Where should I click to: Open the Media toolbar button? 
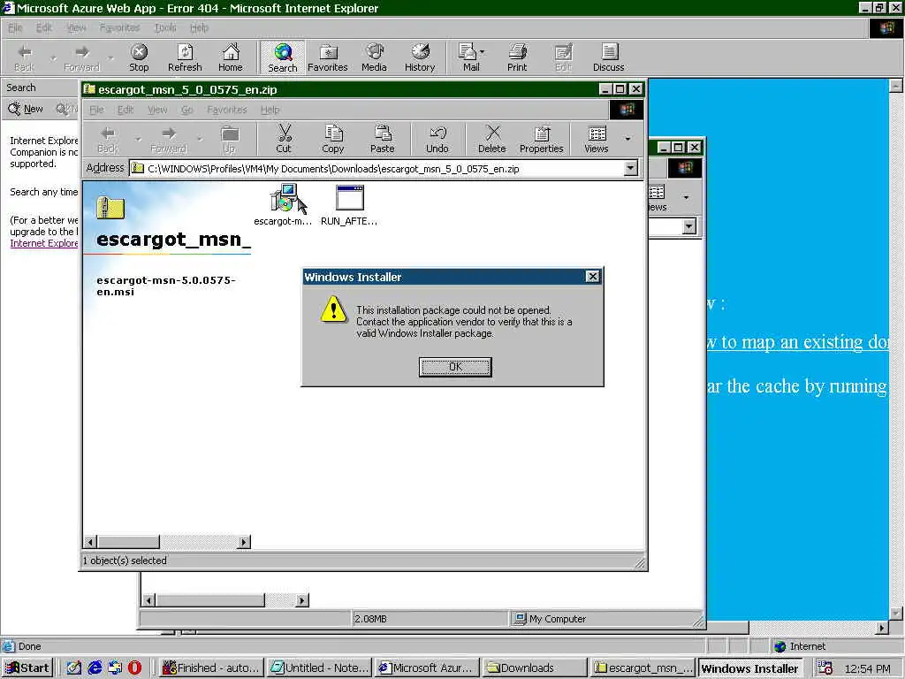[x=374, y=57]
